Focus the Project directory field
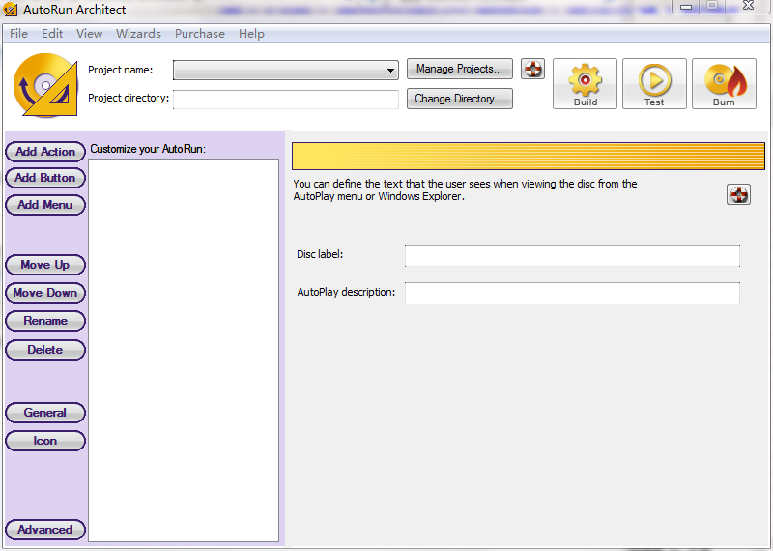This screenshot has height=551, width=773. pos(286,100)
